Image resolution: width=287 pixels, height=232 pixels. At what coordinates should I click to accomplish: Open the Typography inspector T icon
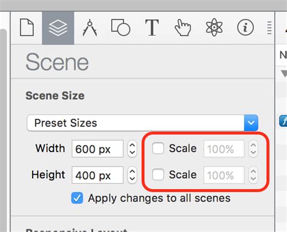pyautogui.click(x=152, y=28)
